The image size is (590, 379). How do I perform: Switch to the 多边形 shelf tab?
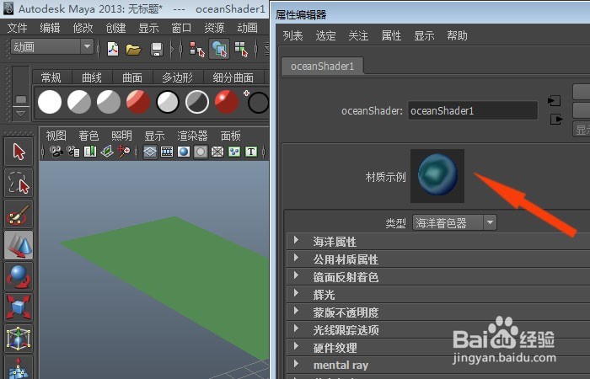click(x=177, y=77)
